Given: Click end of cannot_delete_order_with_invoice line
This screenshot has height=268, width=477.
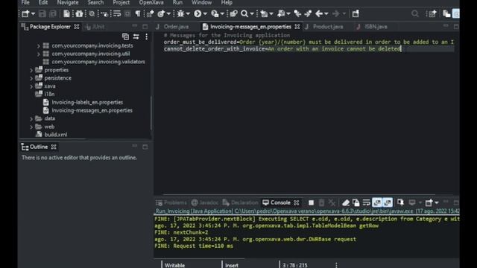Looking at the screenshot, I should [401, 49].
